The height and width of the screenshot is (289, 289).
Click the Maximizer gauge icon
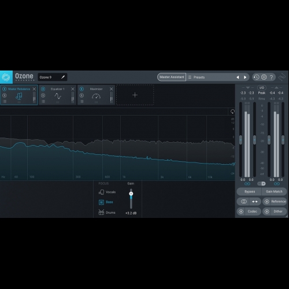click(x=96, y=96)
